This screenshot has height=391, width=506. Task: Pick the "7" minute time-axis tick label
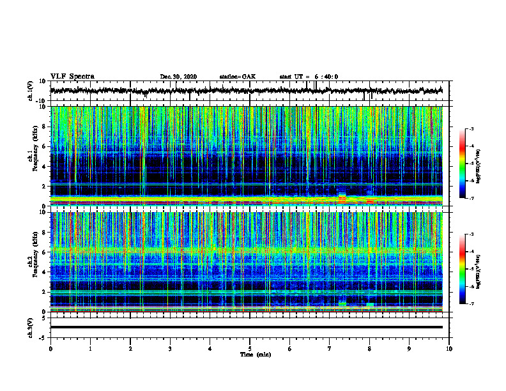click(x=330, y=349)
